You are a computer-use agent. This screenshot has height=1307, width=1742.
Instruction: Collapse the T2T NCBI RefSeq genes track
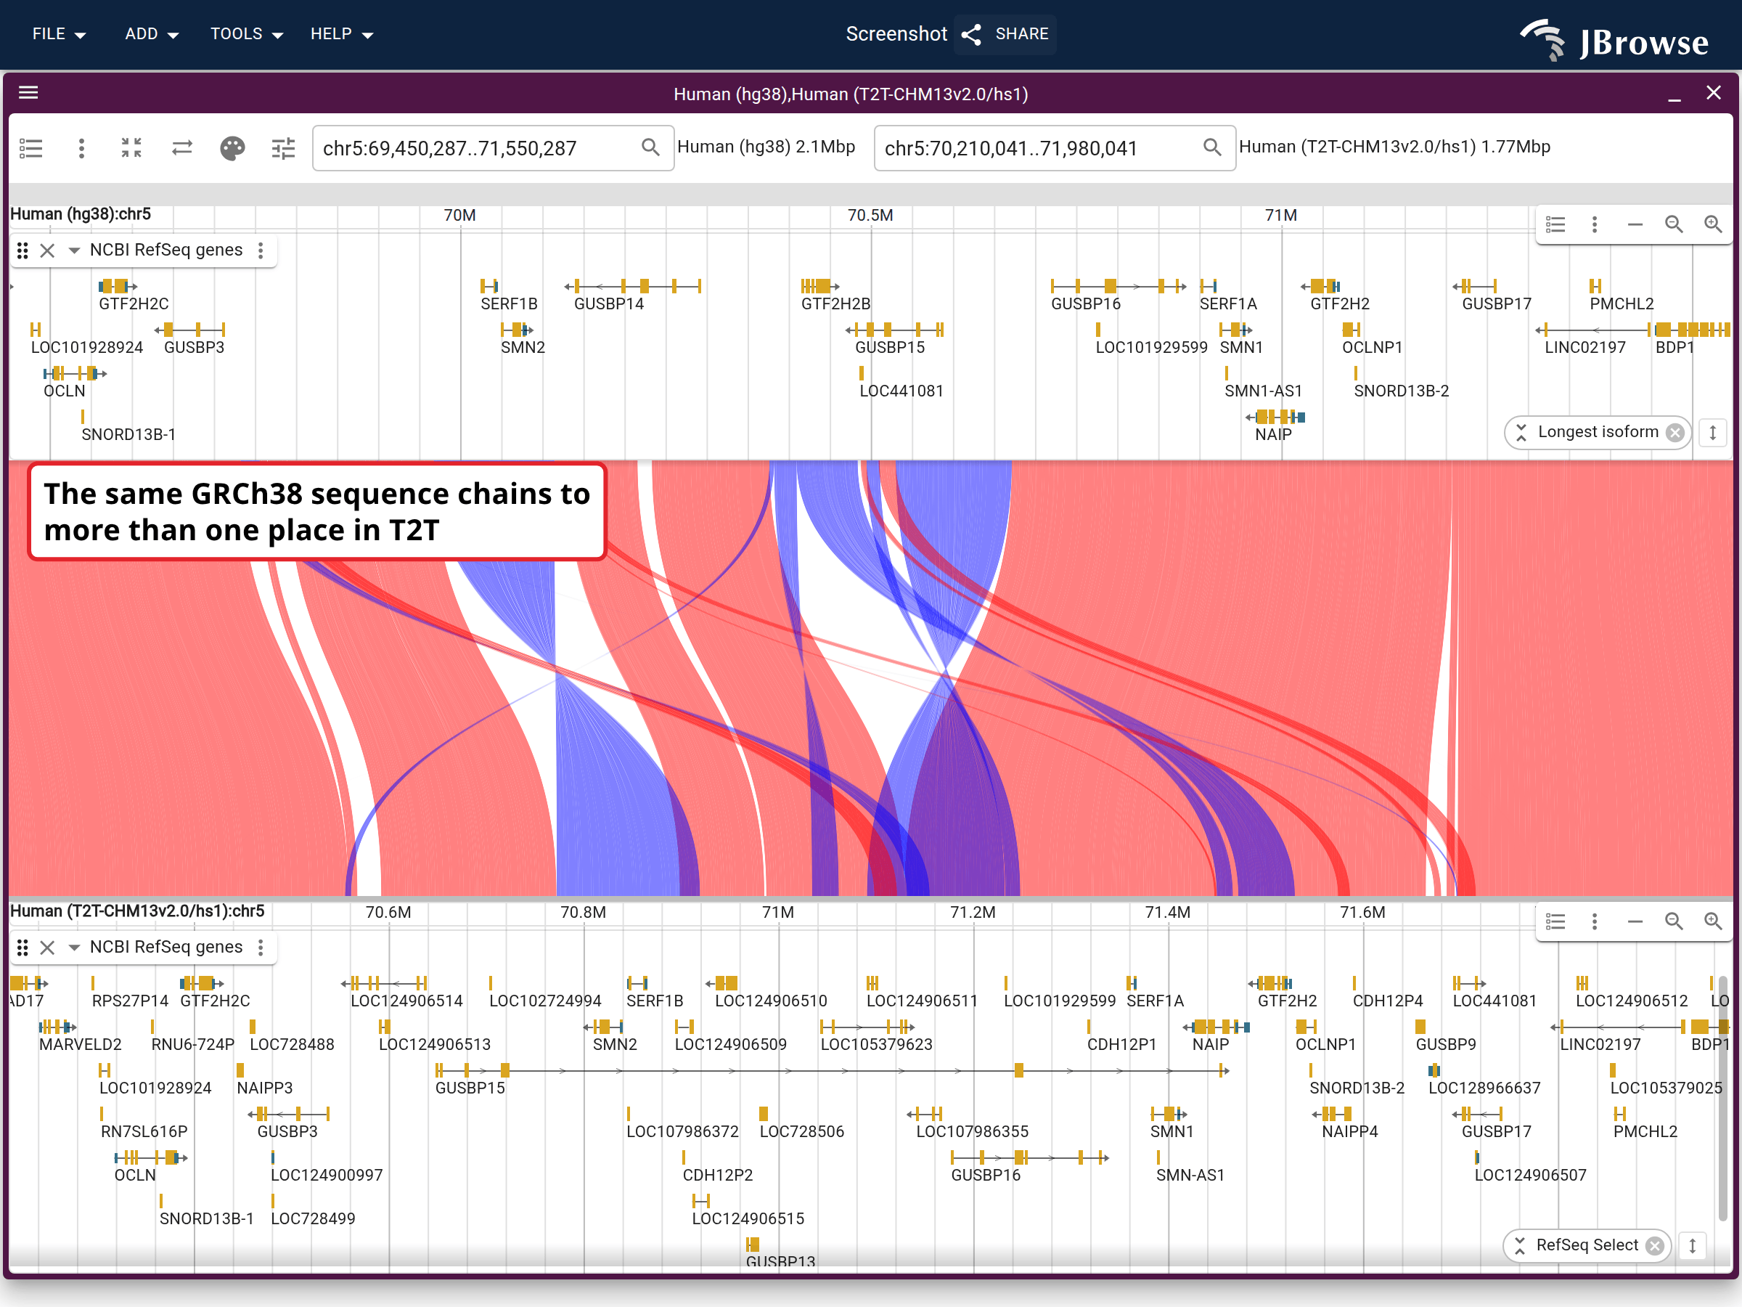click(x=74, y=947)
